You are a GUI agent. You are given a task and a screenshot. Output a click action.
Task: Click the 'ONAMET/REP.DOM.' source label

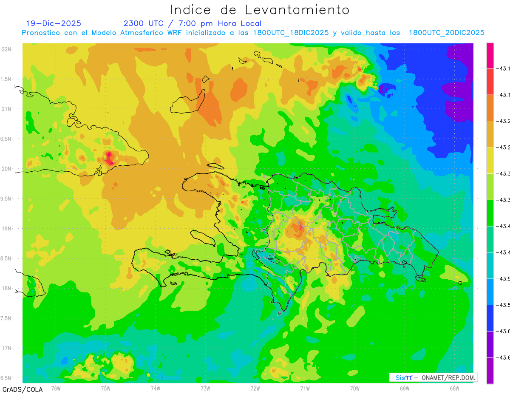(448, 377)
